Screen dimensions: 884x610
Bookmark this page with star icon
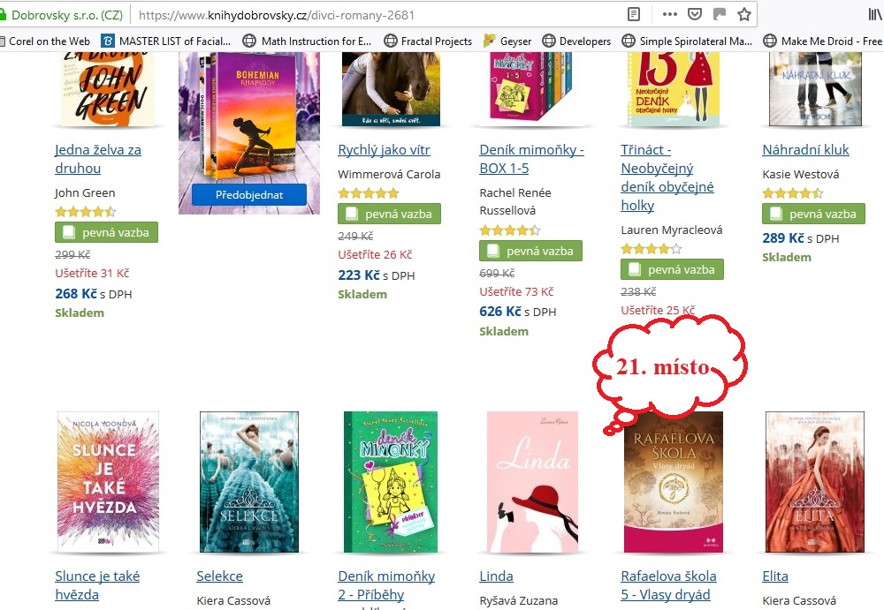(744, 14)
